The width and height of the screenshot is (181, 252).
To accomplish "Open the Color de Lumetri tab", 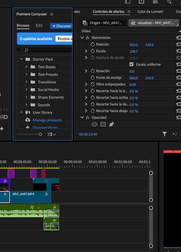I will click(x=150, y=12).
